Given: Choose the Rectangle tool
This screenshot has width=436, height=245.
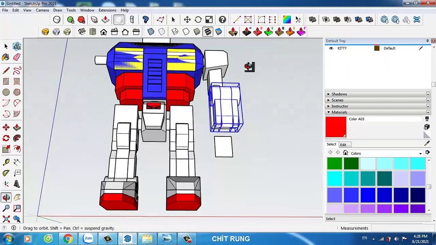Looking at the screenshot, I should pos(6,81).
